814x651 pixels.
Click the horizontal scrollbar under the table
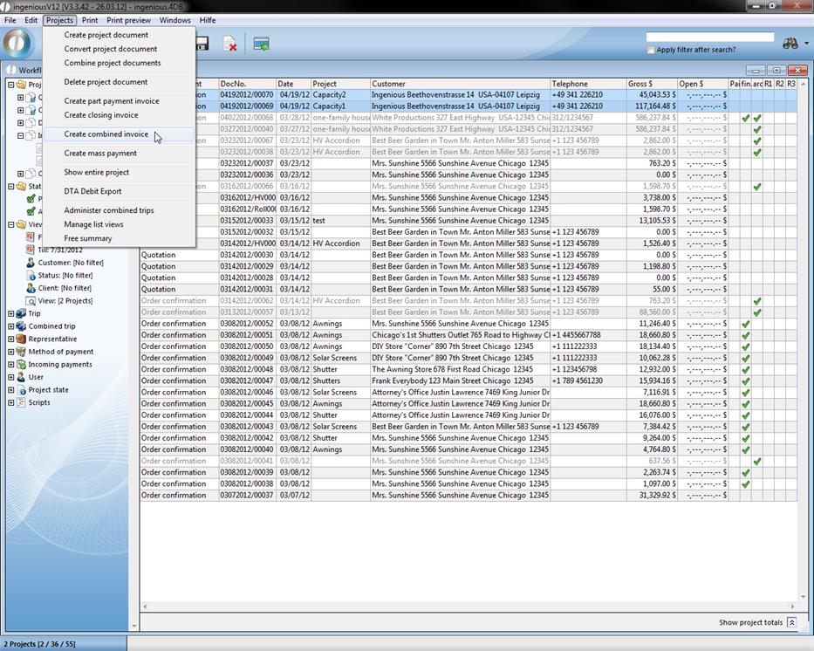tap(468, 606)
